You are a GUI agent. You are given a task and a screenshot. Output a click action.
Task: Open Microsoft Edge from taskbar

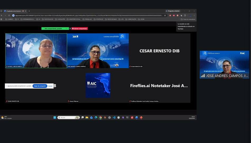[x=96, y=118]
